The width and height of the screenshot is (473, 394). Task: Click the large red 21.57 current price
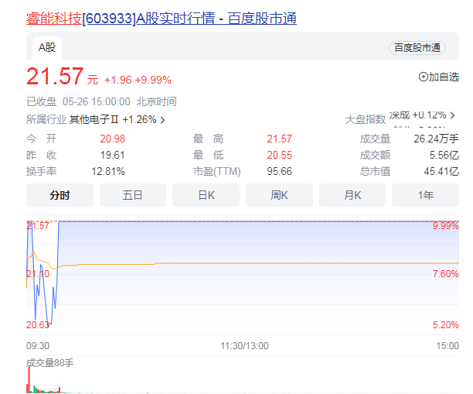(x=54, y=77)
